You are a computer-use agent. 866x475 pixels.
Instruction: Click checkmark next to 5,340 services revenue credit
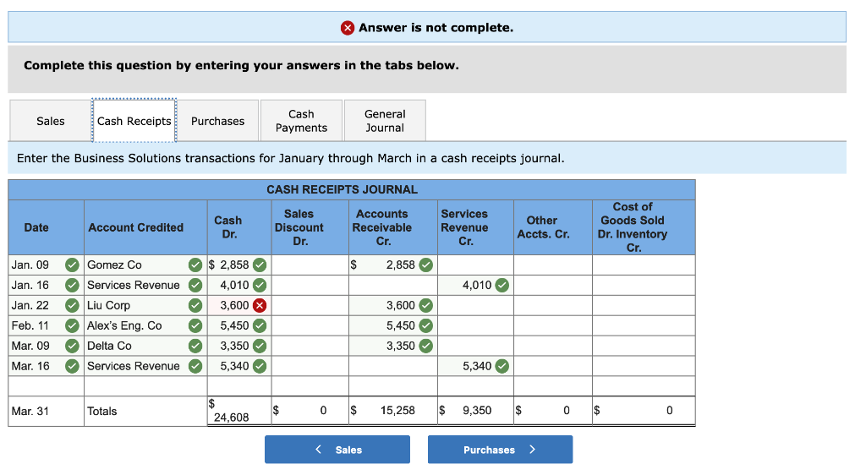click(x=502, y=366)
